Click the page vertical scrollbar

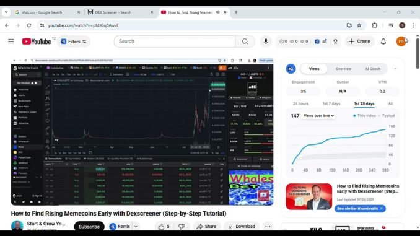click(x=418, y=53)
